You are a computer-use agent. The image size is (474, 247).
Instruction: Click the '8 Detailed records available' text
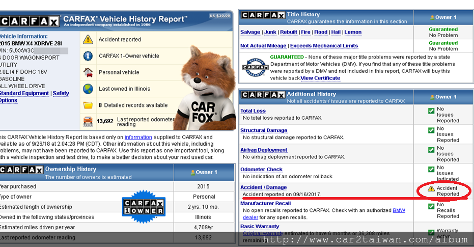(x=133, y=105)
